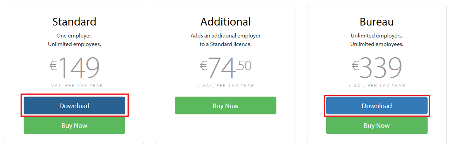Click 'Unlimited employees.' text in the Bureau card
452x148 pixels.
376,44
